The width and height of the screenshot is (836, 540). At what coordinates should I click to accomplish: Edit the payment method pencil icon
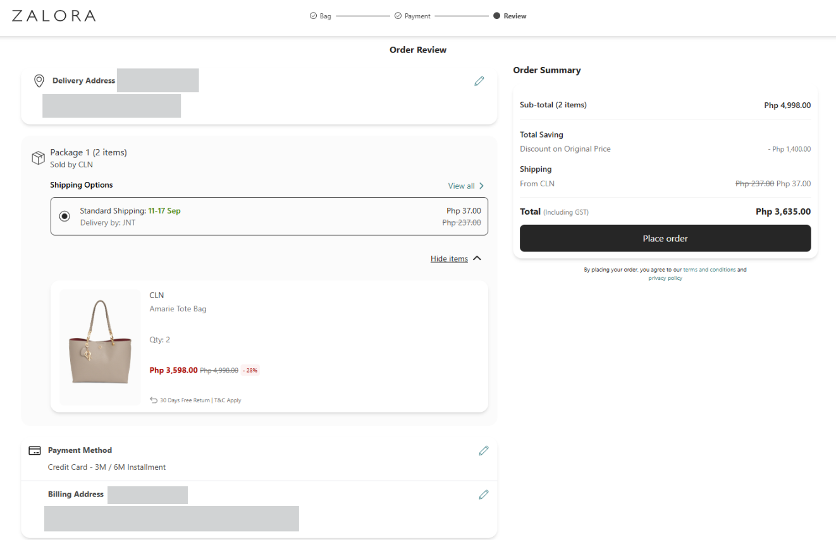[x=484, y=450]
